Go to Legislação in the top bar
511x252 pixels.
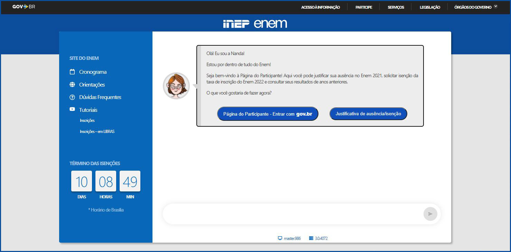tap(430, 7)
